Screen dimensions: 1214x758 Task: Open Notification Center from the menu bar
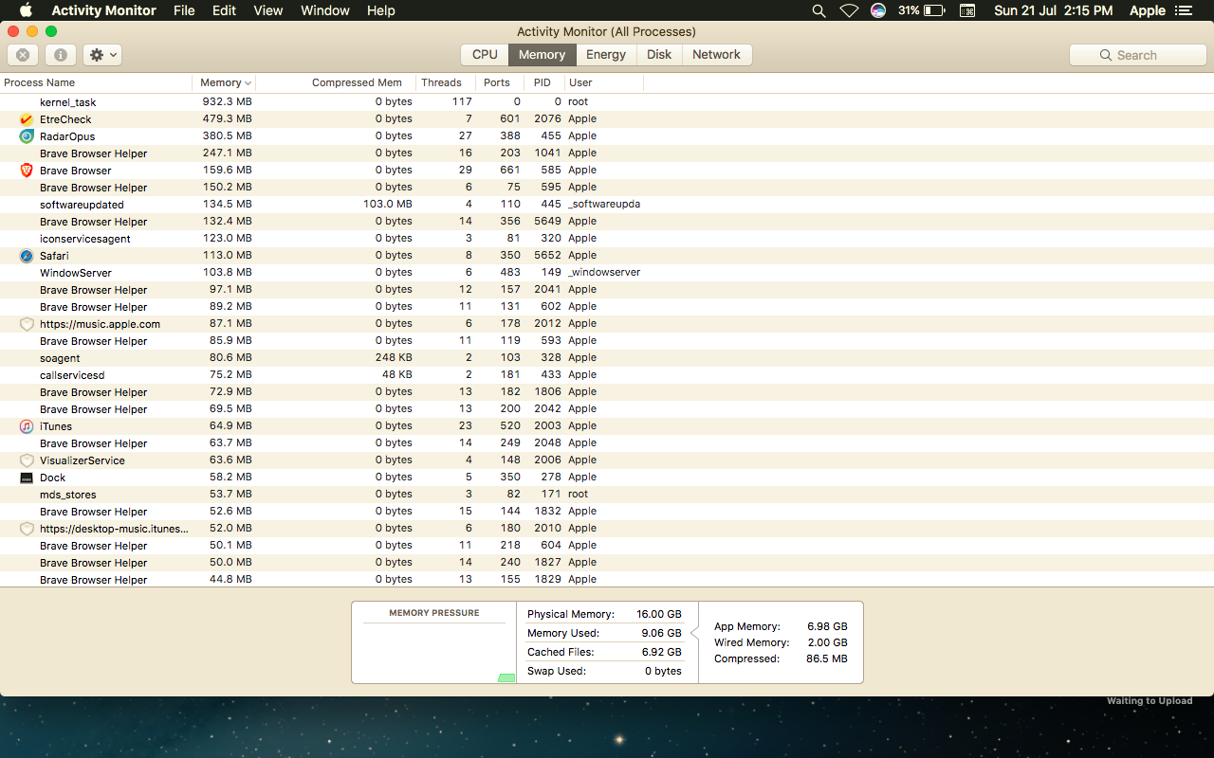1183,10
